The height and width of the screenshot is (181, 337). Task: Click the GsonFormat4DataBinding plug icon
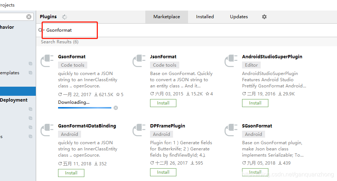pos(47,130)
